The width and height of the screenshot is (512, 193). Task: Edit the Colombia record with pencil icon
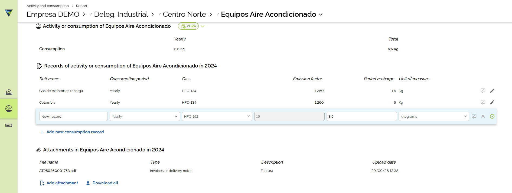pyautogui.click(x=492, y=102)
